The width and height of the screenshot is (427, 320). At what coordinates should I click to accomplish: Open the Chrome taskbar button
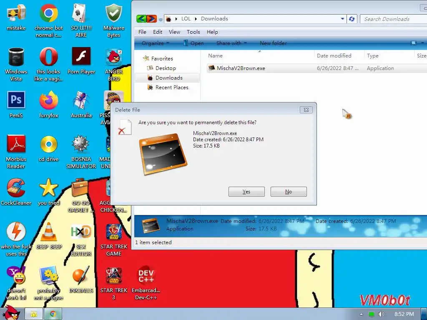tap(53, 314)
